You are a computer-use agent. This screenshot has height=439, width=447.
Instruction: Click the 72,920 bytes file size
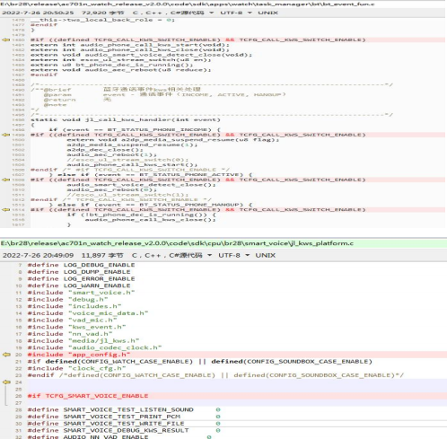(102, 13)
